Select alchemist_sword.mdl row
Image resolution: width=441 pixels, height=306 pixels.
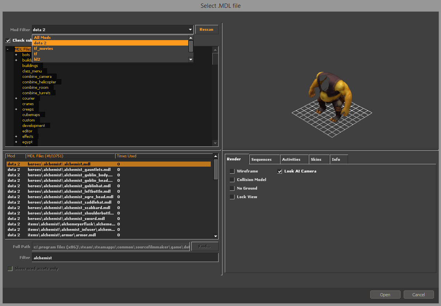[108, 219]
